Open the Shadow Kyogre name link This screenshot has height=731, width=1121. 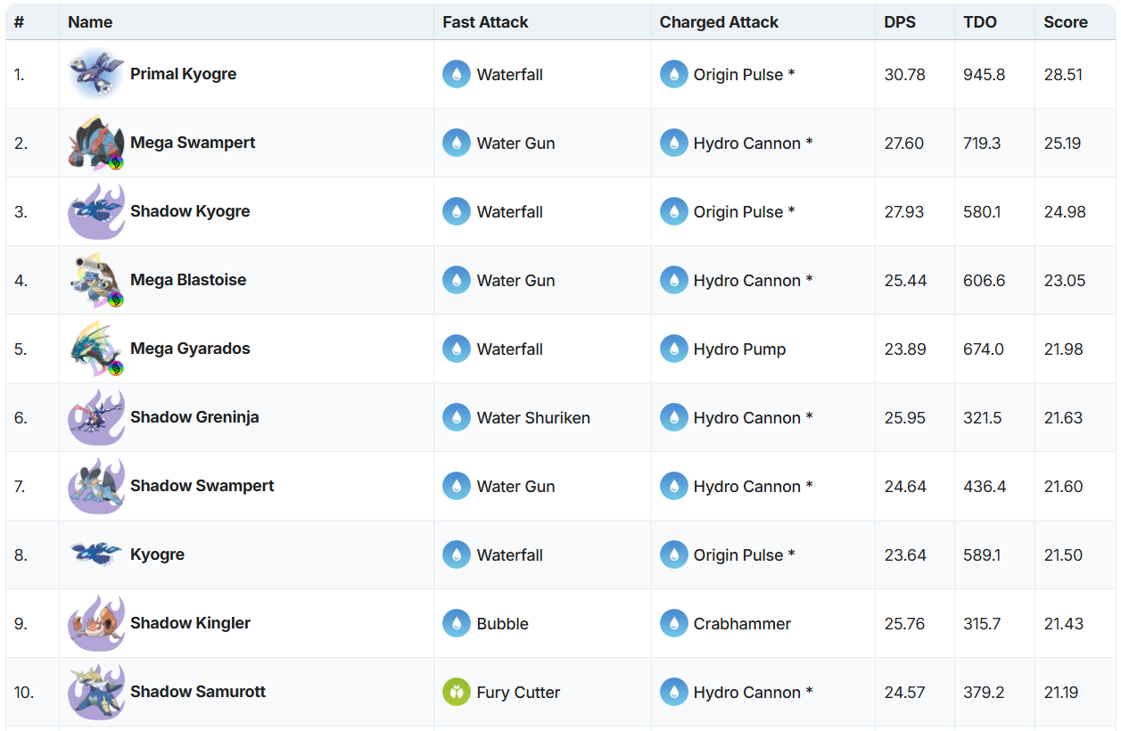tap(190, 211)
